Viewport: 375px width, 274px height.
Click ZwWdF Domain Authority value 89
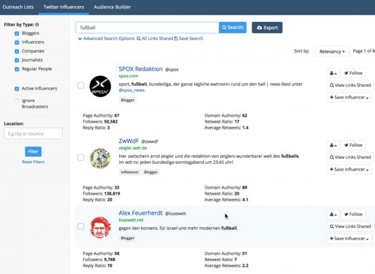pyautogui.click(x=244, y=188)
